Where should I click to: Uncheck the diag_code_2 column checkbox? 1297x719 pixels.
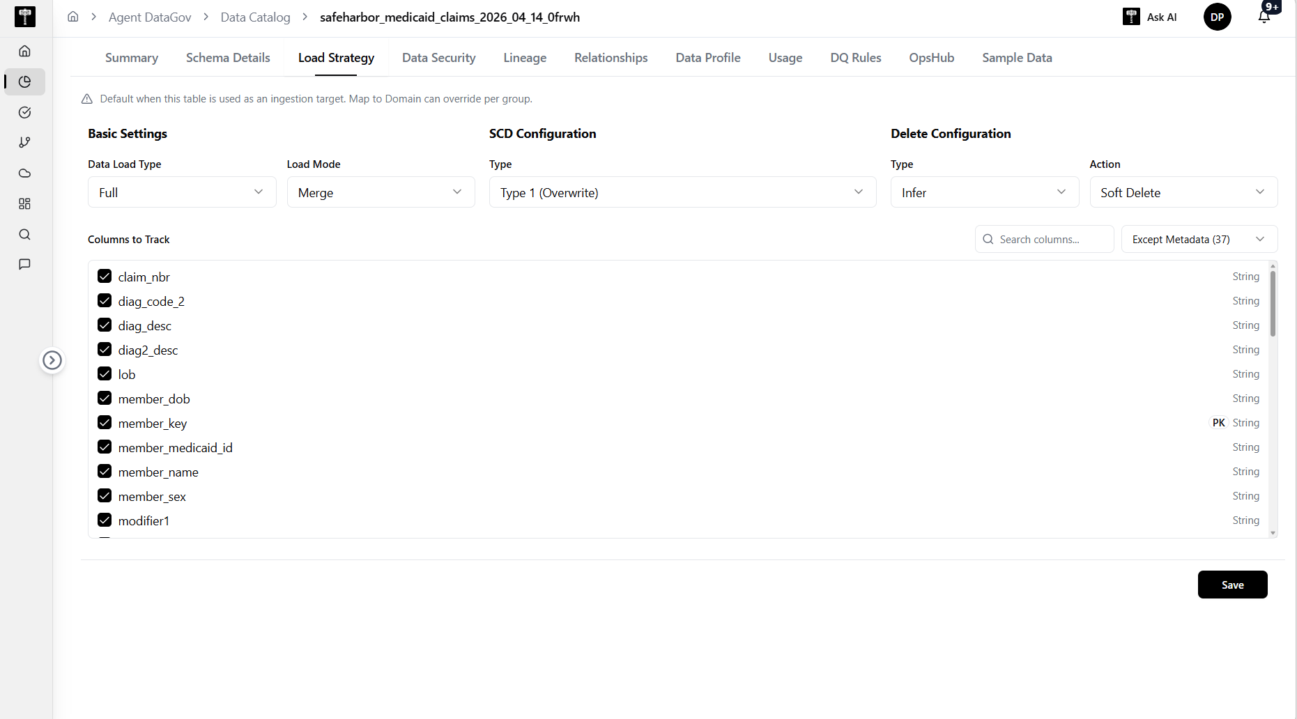[105, 301]
